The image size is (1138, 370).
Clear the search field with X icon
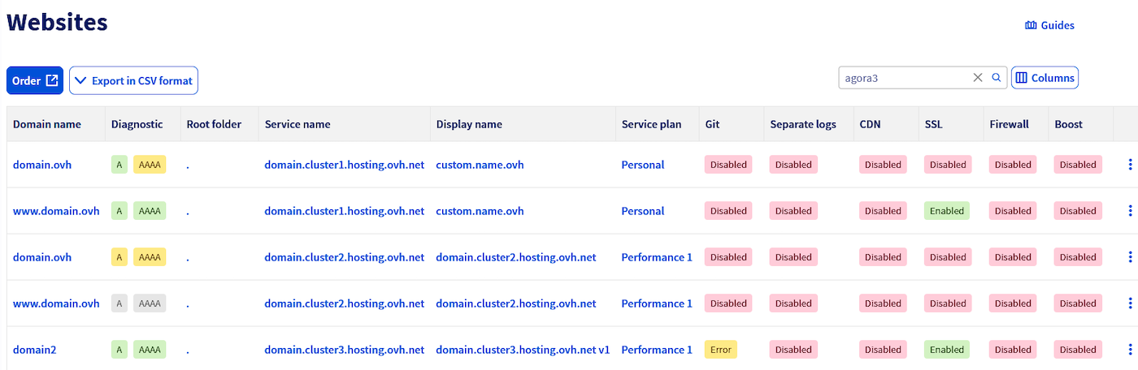978,78
